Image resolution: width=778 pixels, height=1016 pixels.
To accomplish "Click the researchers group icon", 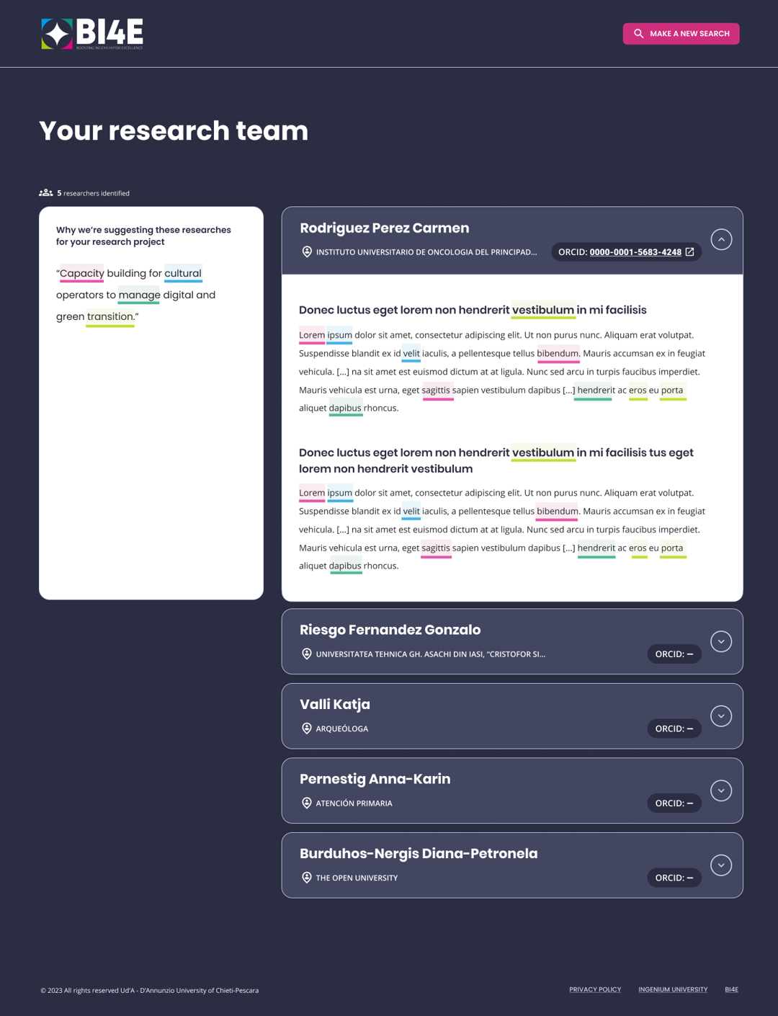I will coord(46,192).
